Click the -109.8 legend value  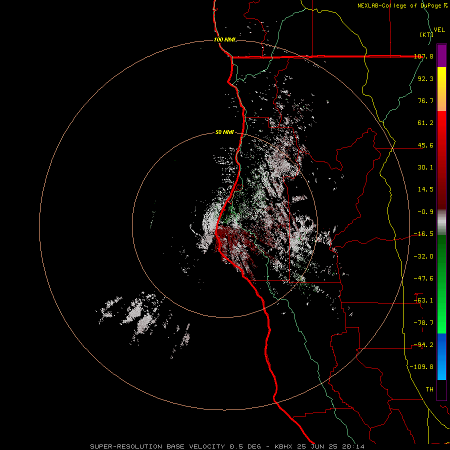pyautogui.click(x=421, y=367)
